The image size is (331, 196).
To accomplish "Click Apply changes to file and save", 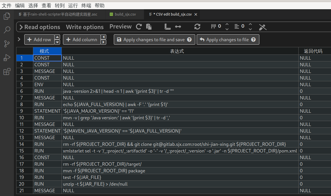I will pyautogui.click(x=154, y=40).
